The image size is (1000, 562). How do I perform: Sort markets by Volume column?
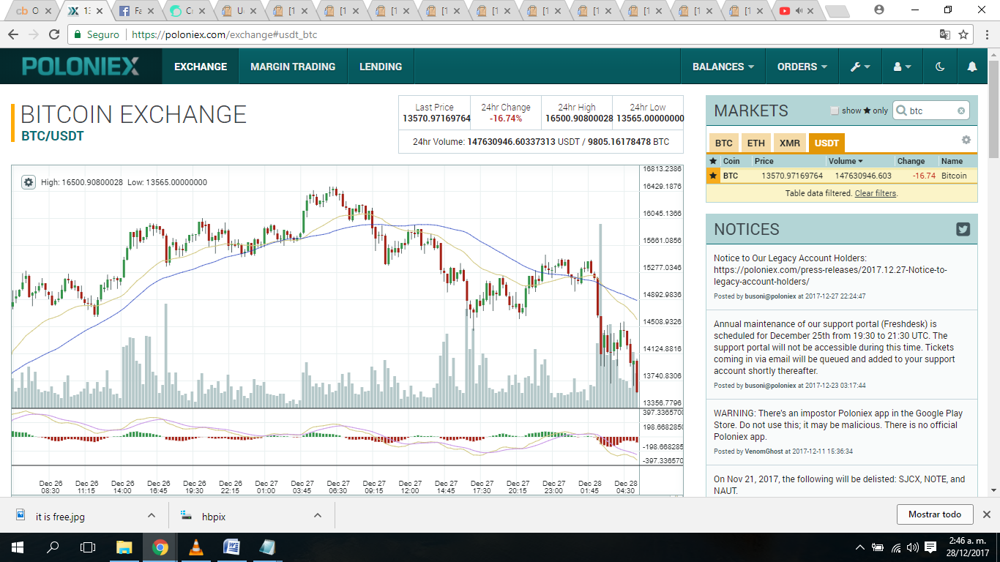point(846,161)
